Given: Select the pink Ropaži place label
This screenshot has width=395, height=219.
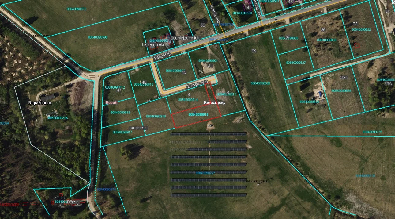Looking at the screenshot, I should (x=111, y=102).
